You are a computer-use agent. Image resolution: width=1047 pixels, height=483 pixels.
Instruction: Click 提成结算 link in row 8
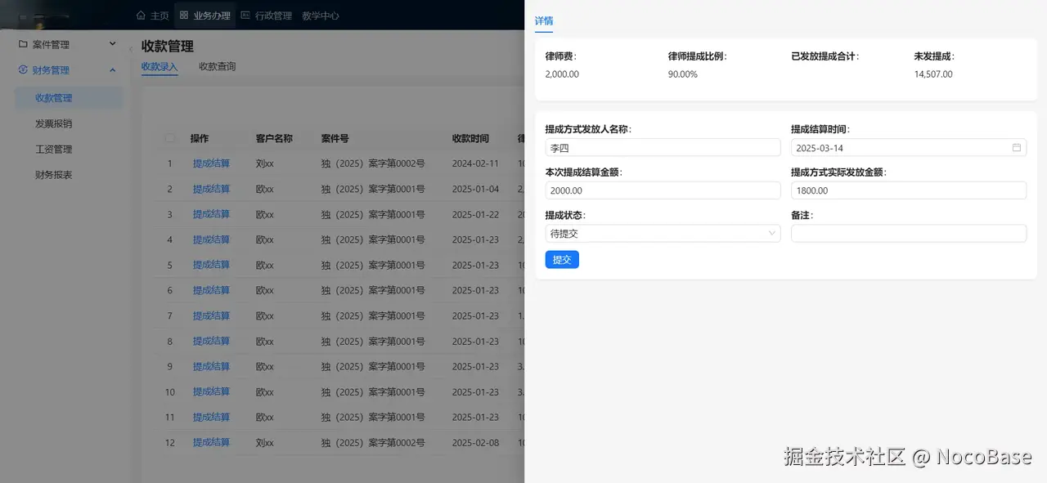tap(211, 341)
